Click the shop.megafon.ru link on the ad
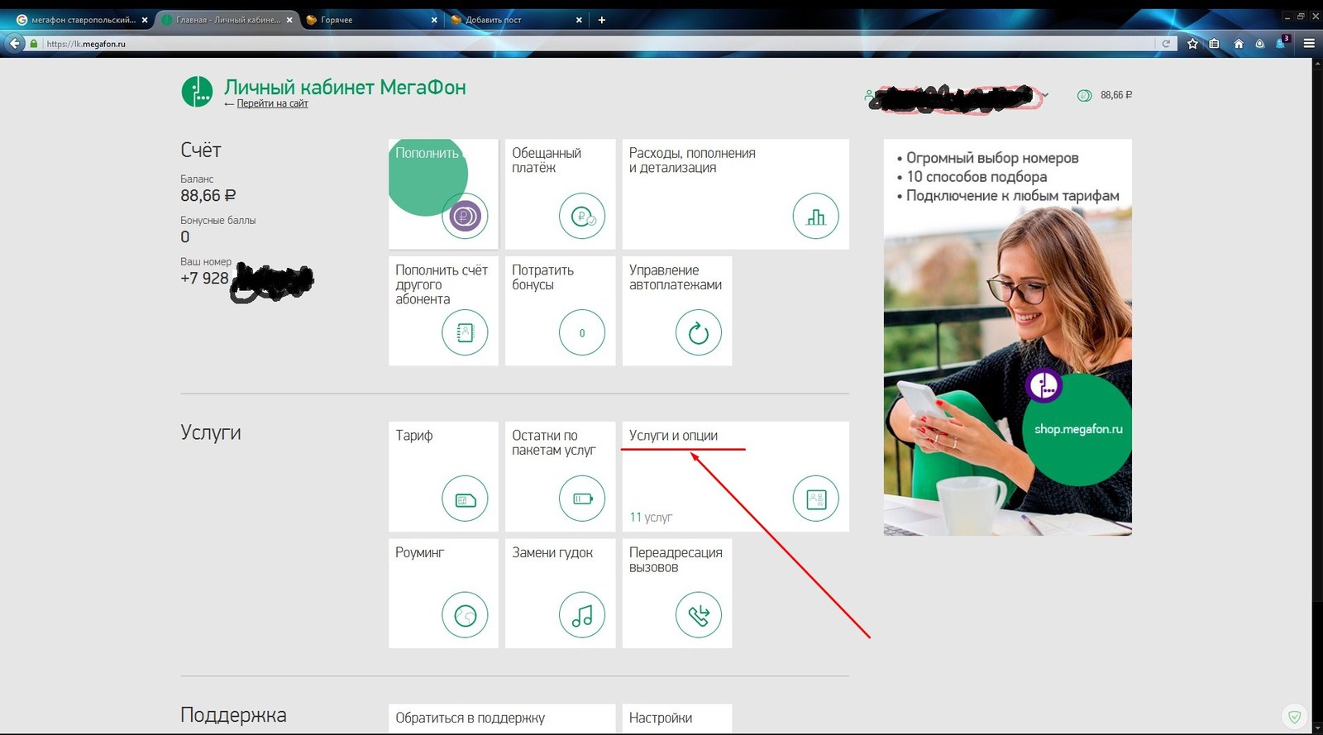 point(1078,429)
